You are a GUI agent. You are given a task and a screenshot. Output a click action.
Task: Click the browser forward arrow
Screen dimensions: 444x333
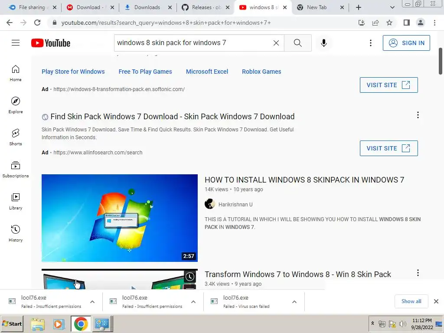click(23, 23)
